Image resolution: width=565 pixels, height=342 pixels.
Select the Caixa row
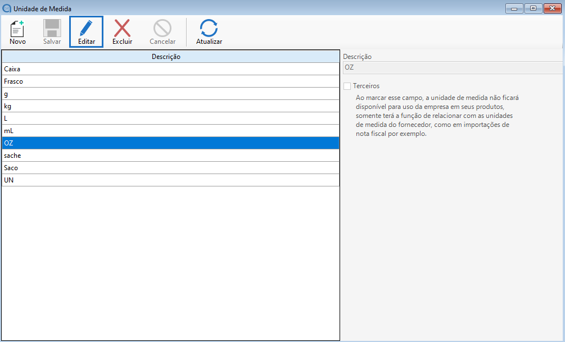coord(170,69)
